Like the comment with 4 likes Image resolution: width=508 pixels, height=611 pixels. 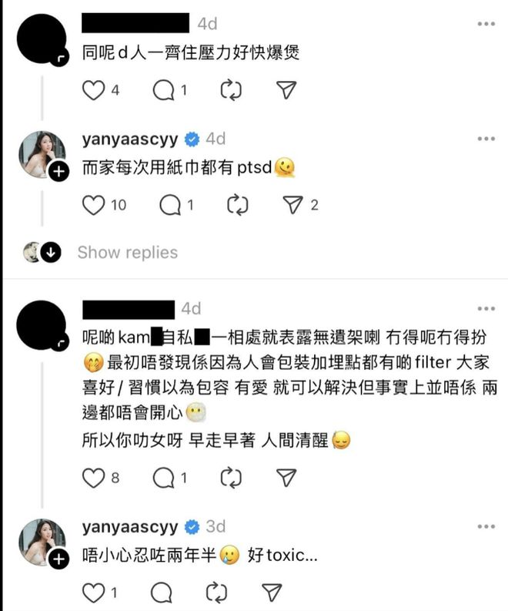(x=93, y=90)
